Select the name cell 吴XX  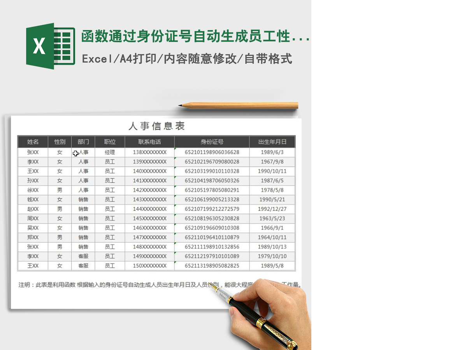click(33, 228)
